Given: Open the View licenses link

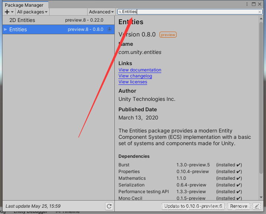Looking at the screenshot, I should click(x=133, y=82).
